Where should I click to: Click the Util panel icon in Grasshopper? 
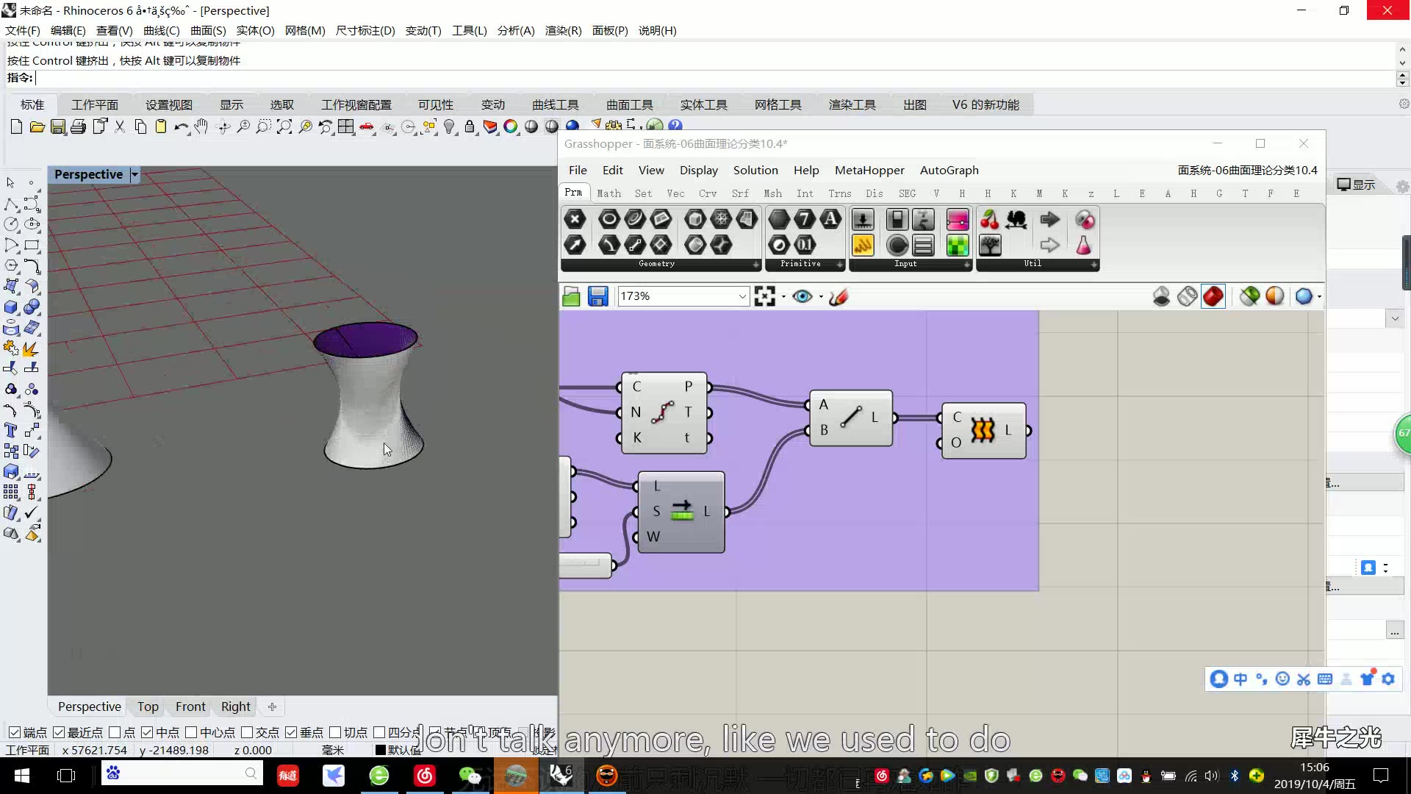(x=1032, y=264)
